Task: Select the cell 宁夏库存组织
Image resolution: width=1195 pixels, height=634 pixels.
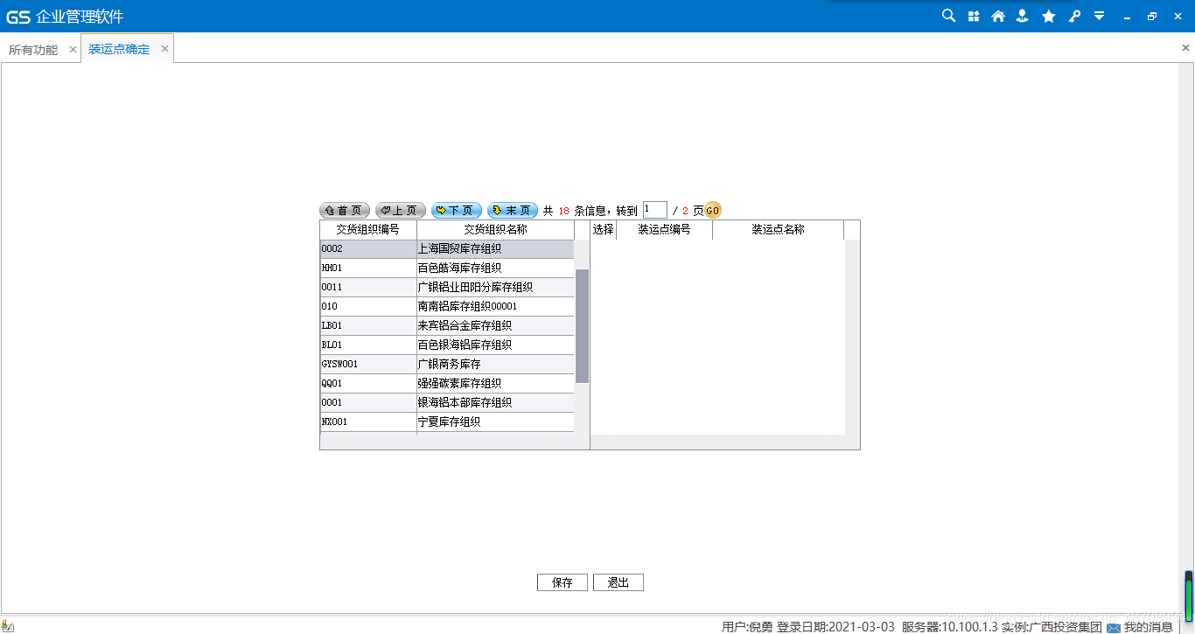Action: pyautogui.click(x=496, y=422)
